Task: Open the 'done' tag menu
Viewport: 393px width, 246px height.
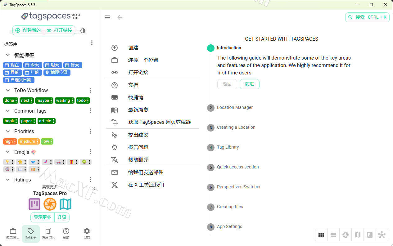Action: pos(16,101)
